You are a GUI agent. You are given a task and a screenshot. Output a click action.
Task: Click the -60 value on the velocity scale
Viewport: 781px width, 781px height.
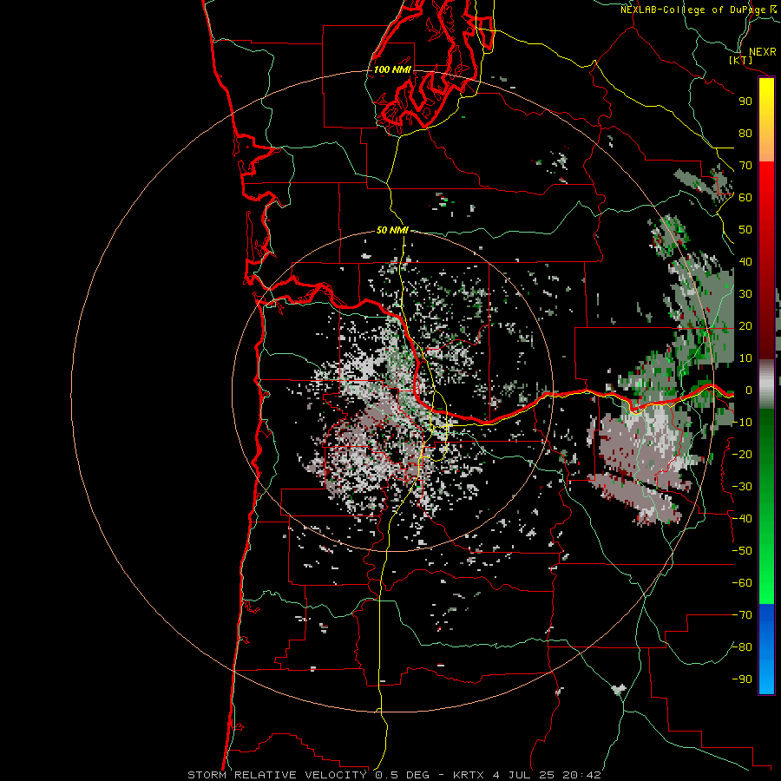click(x=742, y=583)
